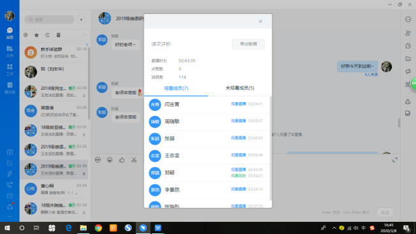
Task: Click the more options dots in the chat filter bar
Action: pos(85,34)
